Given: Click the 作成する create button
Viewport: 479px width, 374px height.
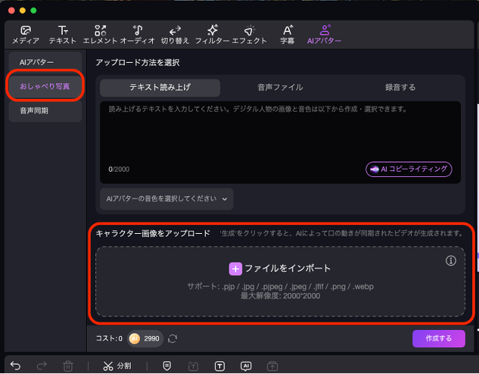Looking at the screenshot, I should tap(439, 338).
